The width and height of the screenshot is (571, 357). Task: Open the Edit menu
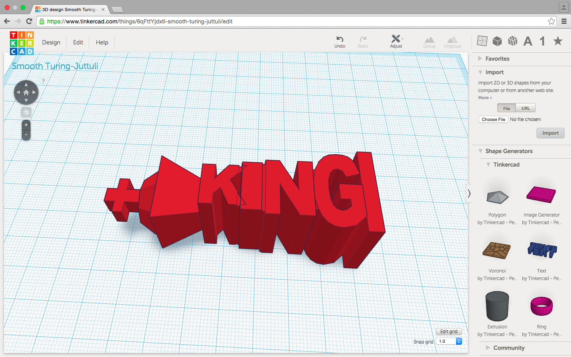coord(78,42)
